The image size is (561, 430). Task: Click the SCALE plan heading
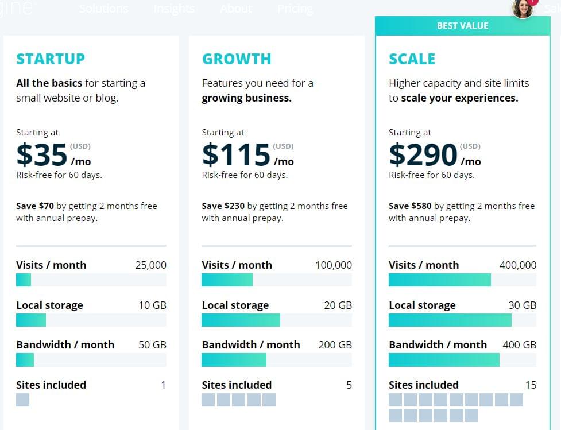click(412, 59)
